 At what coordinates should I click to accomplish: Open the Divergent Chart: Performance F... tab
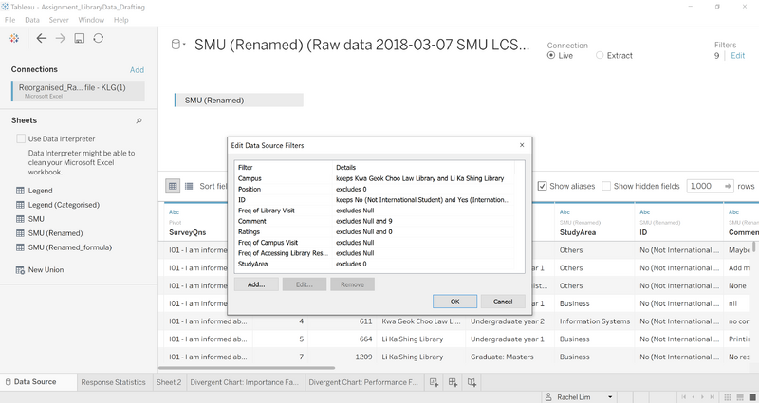[363, 382]
